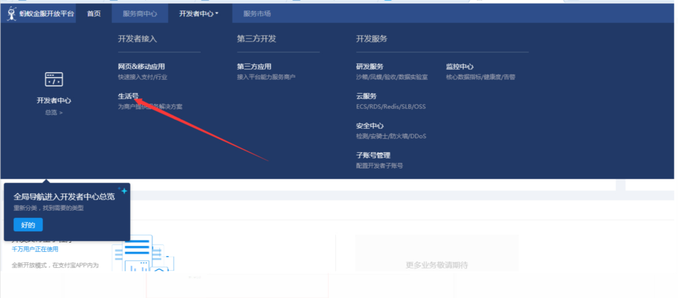Open 安全中心 entry

(x=369, y=126)
